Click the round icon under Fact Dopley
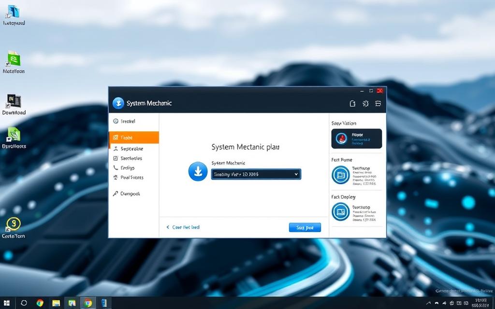Image resolution: width=495 pixels, height=309 pixels. click(341, 211)
